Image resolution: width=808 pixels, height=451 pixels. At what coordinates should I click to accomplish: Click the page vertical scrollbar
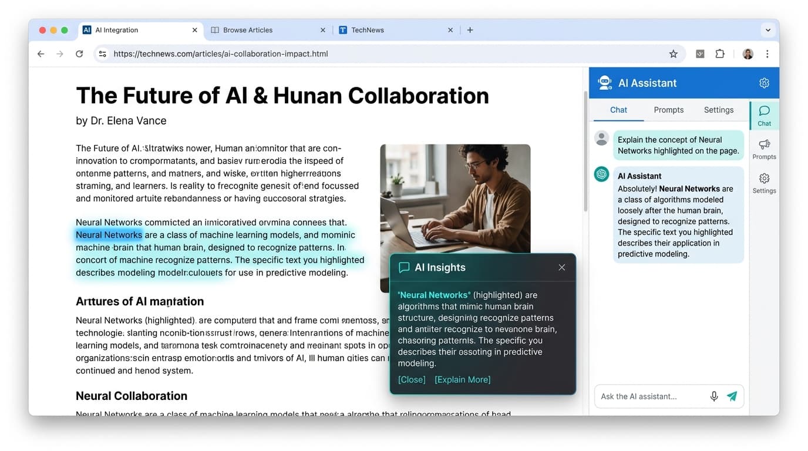585,152
